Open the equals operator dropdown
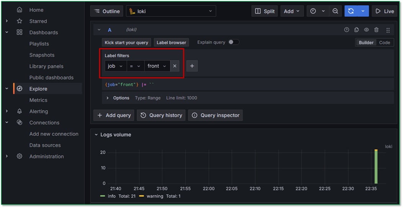This screenshot has height=208, width=403. pyautogui.click(x=136, y=66)
